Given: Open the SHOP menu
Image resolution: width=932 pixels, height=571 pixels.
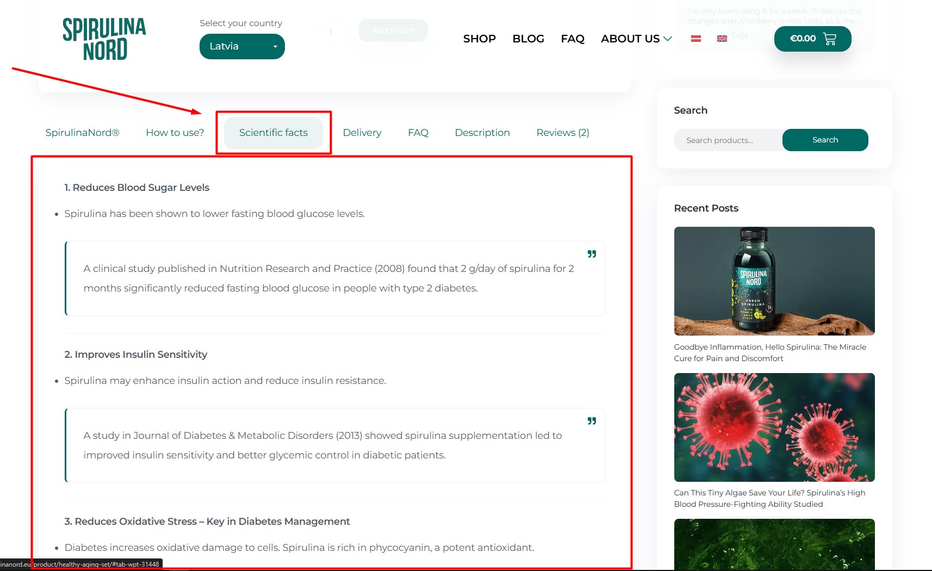Looking at the screenshot, I should coord(479,39).
